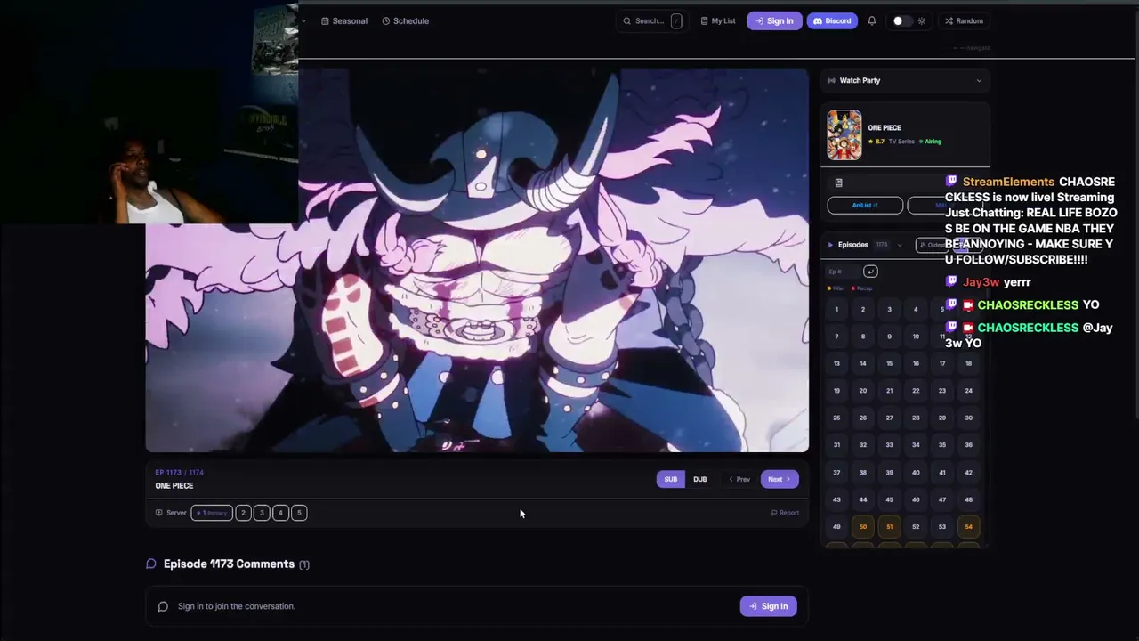Select filler episode 51 in the grid
The width and height of the screenshot is (1139, 641).
[889, 526]
